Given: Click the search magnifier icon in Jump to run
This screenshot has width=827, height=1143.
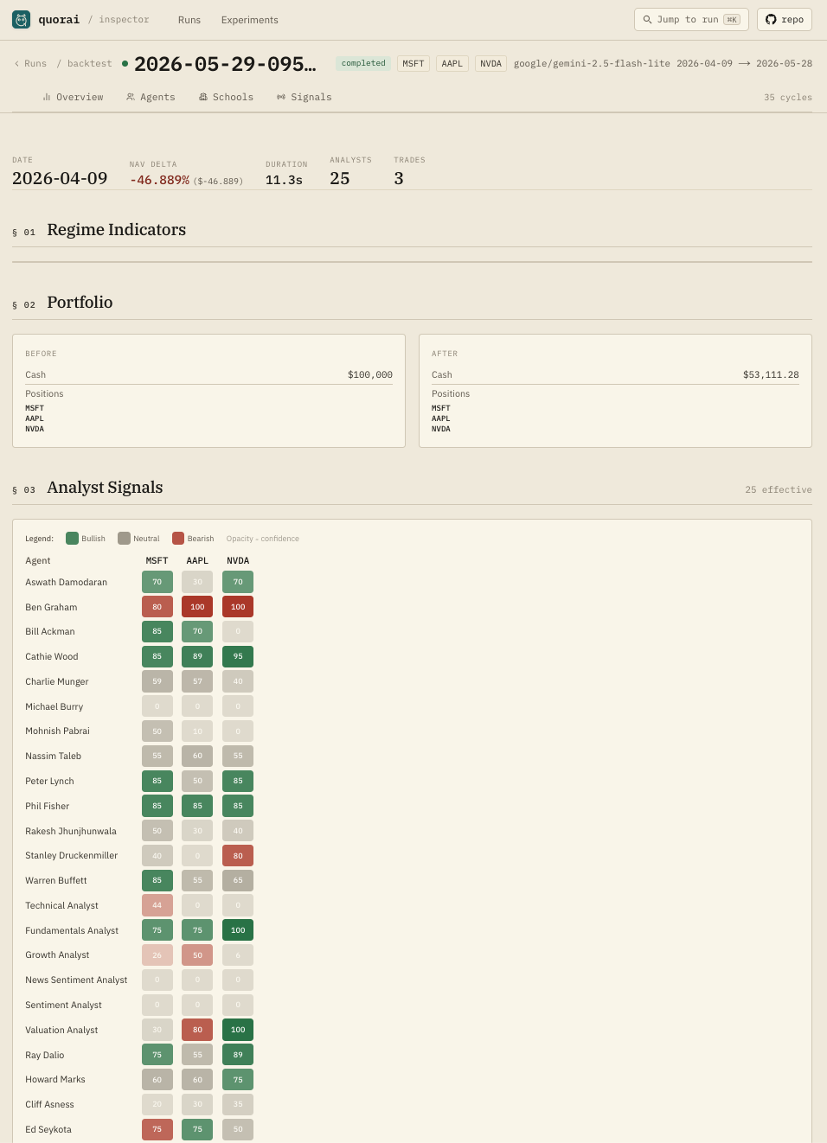Looking at the screenshot, I should (647, 19).
